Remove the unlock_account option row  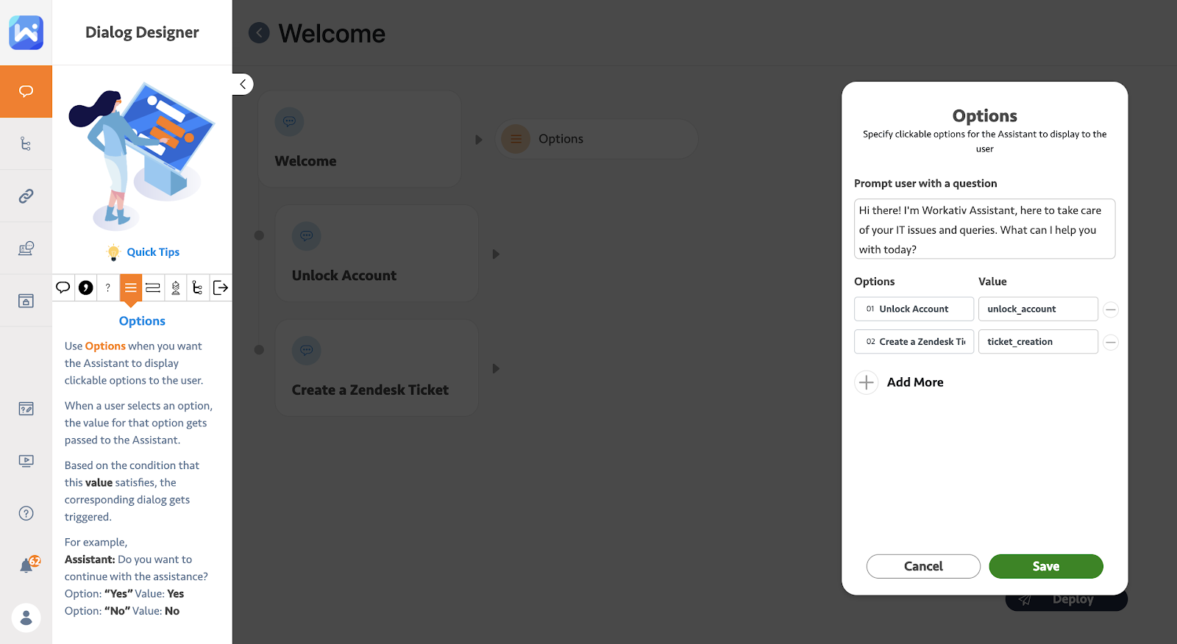tap(1111, 310)
